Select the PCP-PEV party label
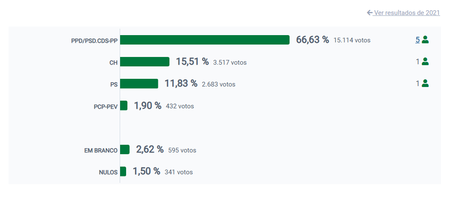The image size is (450, 218). (106, 106)
